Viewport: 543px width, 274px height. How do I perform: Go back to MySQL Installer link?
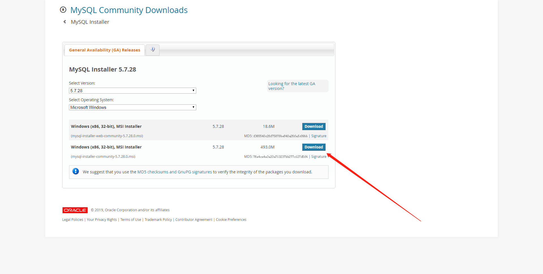[90, 22]
